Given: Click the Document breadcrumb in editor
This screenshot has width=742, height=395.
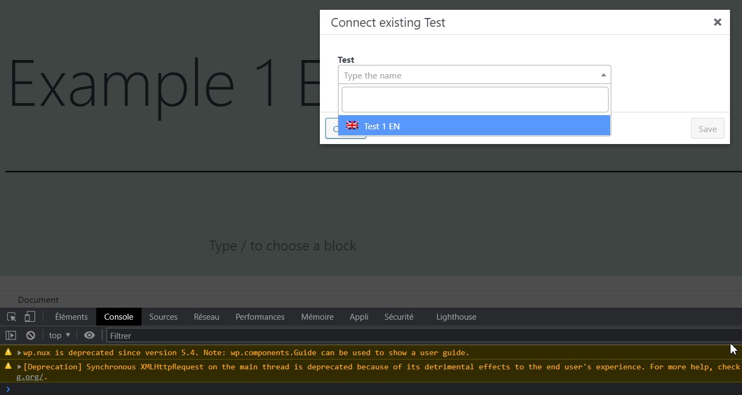Looking at the screenshot, I should point(38,300).
